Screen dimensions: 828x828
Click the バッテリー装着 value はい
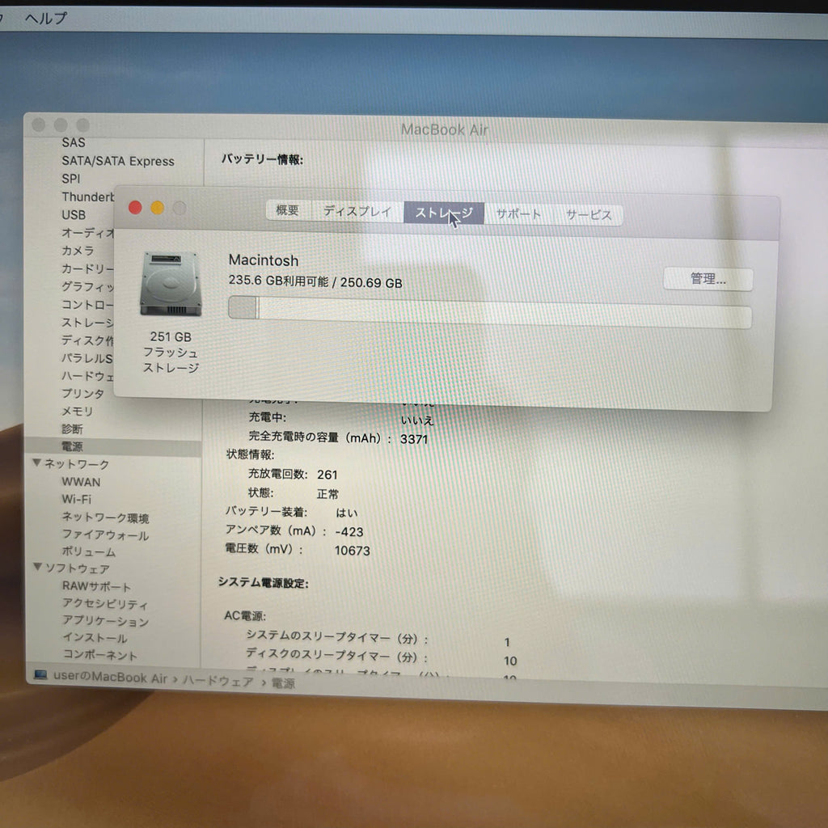point(346,513)
